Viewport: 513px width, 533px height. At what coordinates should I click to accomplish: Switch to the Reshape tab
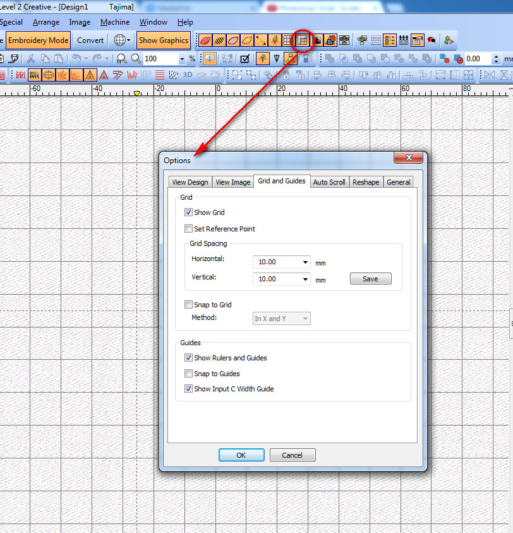pos(366,182)
